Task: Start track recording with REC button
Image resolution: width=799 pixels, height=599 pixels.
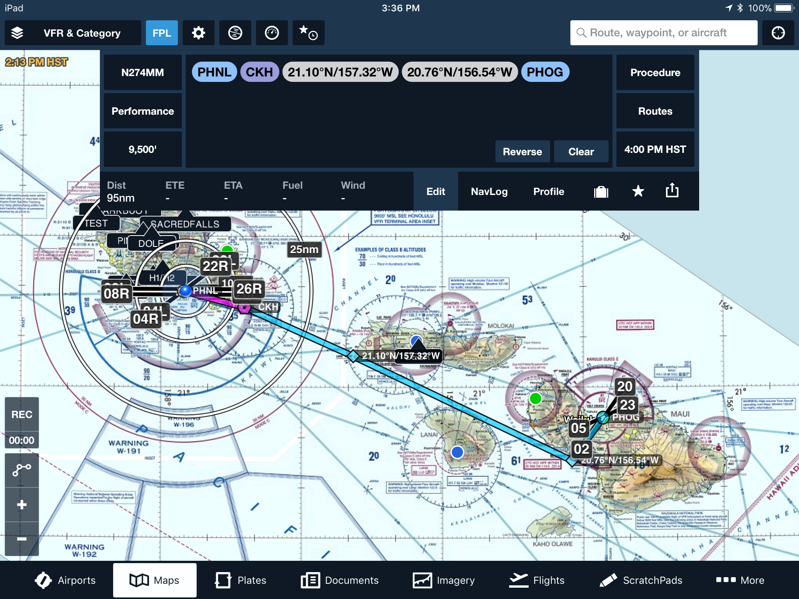Action: click(x=22, y=414)
